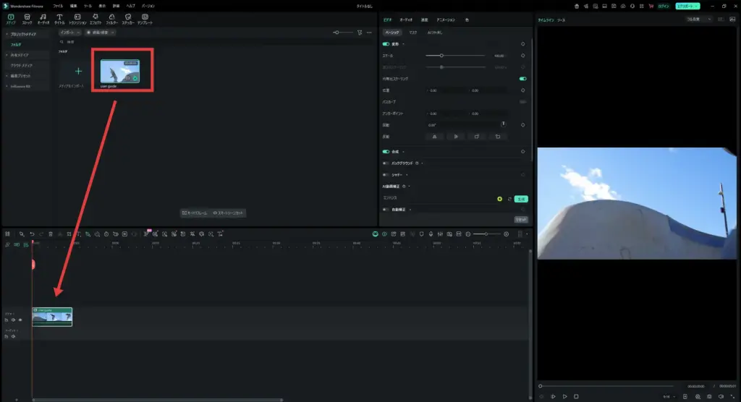The width and height of the screenshot is (741, 402).
Task: Open the Effects (エフェクト) library icon
Action: tap(95, 18)
